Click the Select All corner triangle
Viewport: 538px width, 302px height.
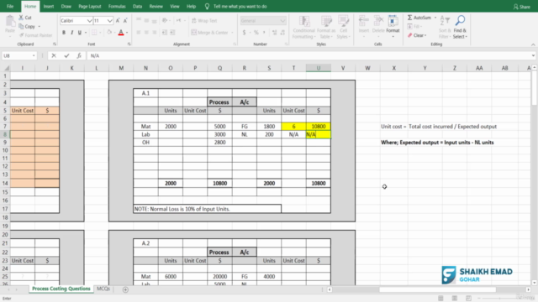coord(6,68)
